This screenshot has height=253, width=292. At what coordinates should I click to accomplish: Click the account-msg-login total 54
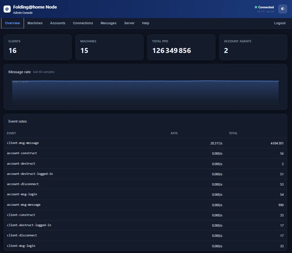[x=282, y=195]
